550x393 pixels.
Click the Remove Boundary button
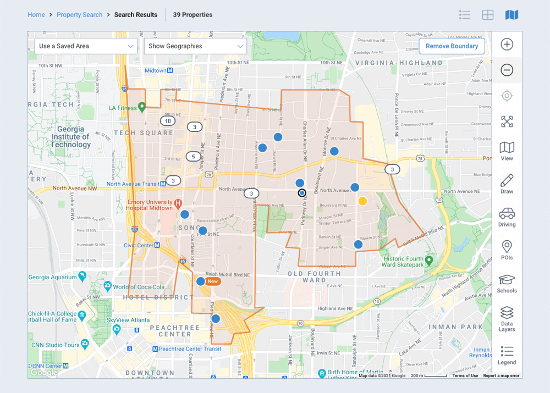pos(452,46)
